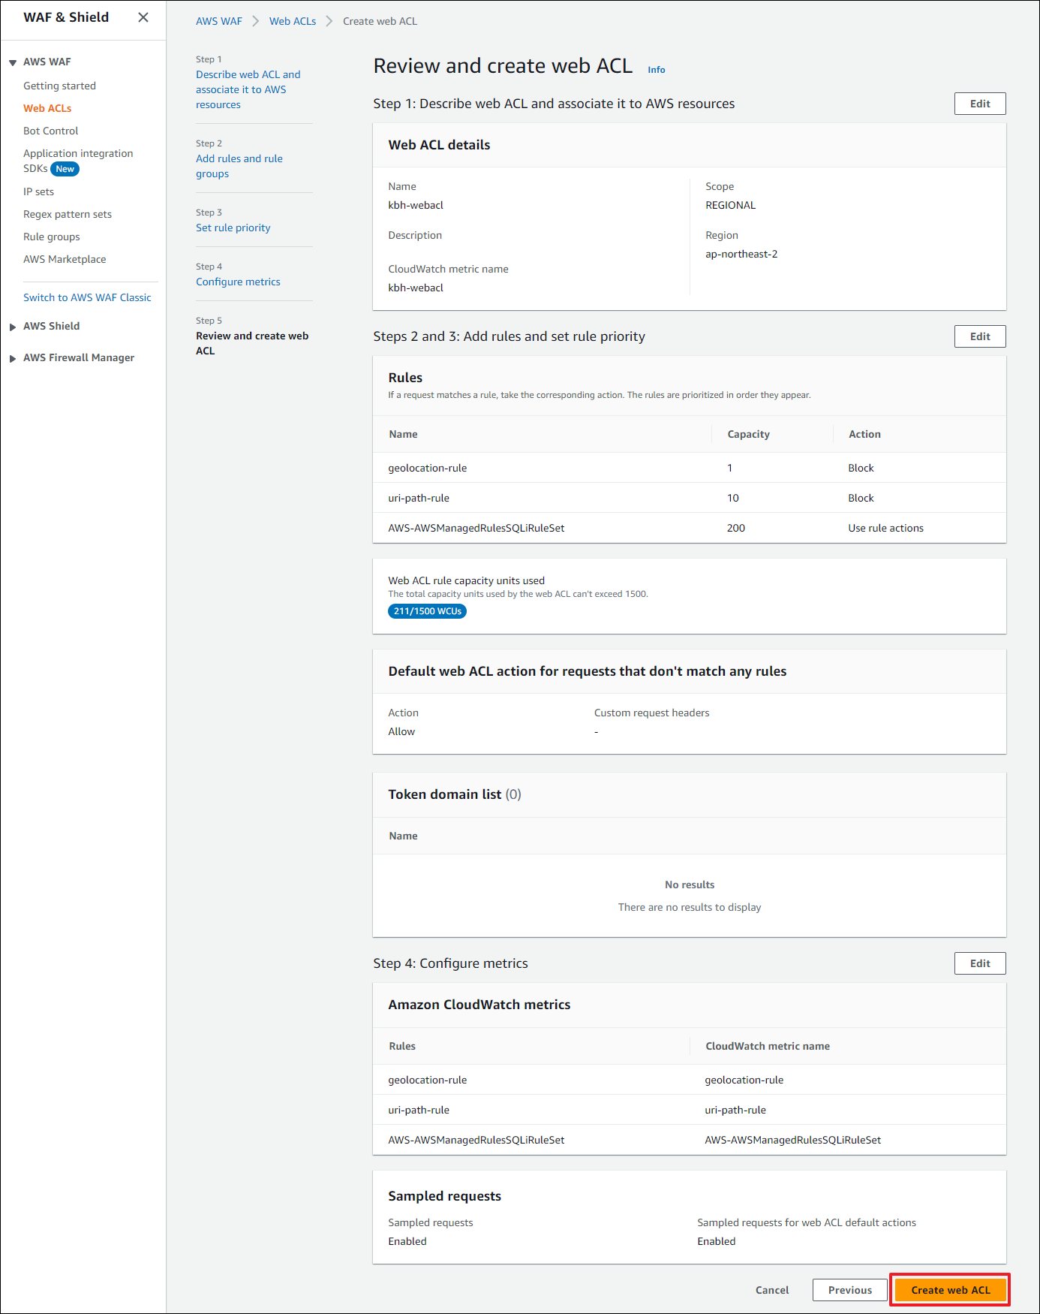
Task: Open Rule groups page
Action: click(x=51, y=237)
